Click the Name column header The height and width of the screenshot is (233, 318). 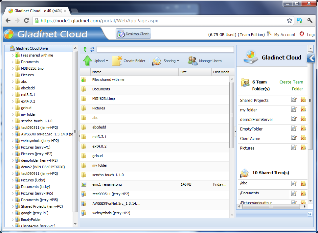coord(117,72)
